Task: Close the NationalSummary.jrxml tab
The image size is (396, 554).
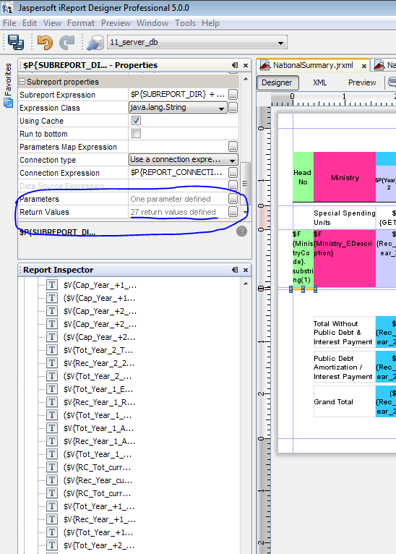Action: coord(364,66)
